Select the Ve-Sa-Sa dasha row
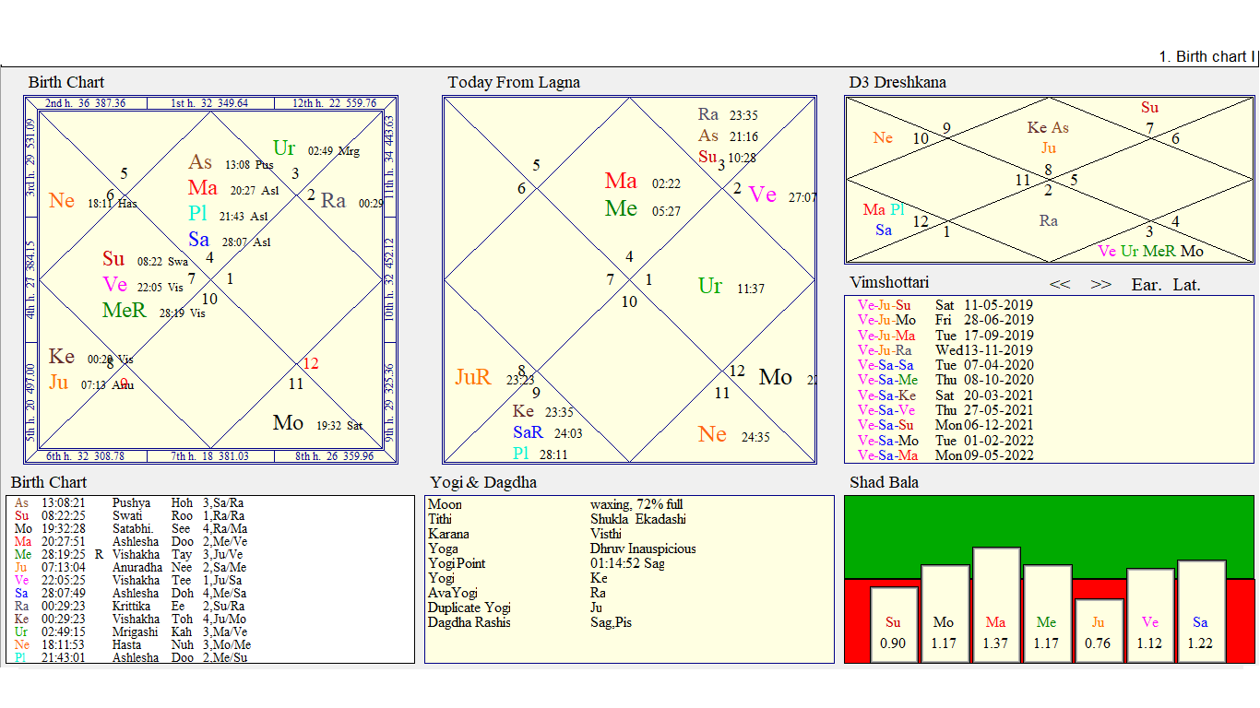 coord(946,365)
